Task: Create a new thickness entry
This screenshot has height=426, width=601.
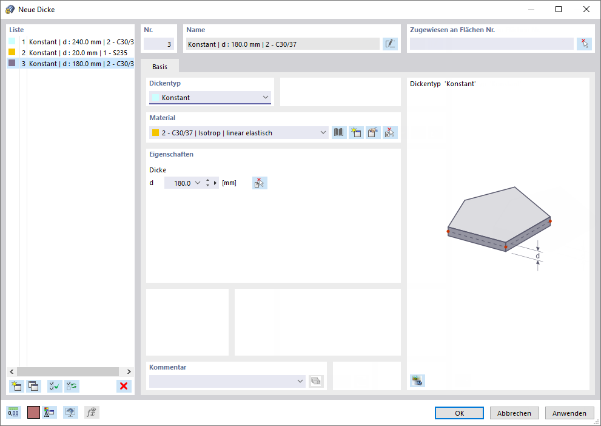Action: (x=16, y=386)
